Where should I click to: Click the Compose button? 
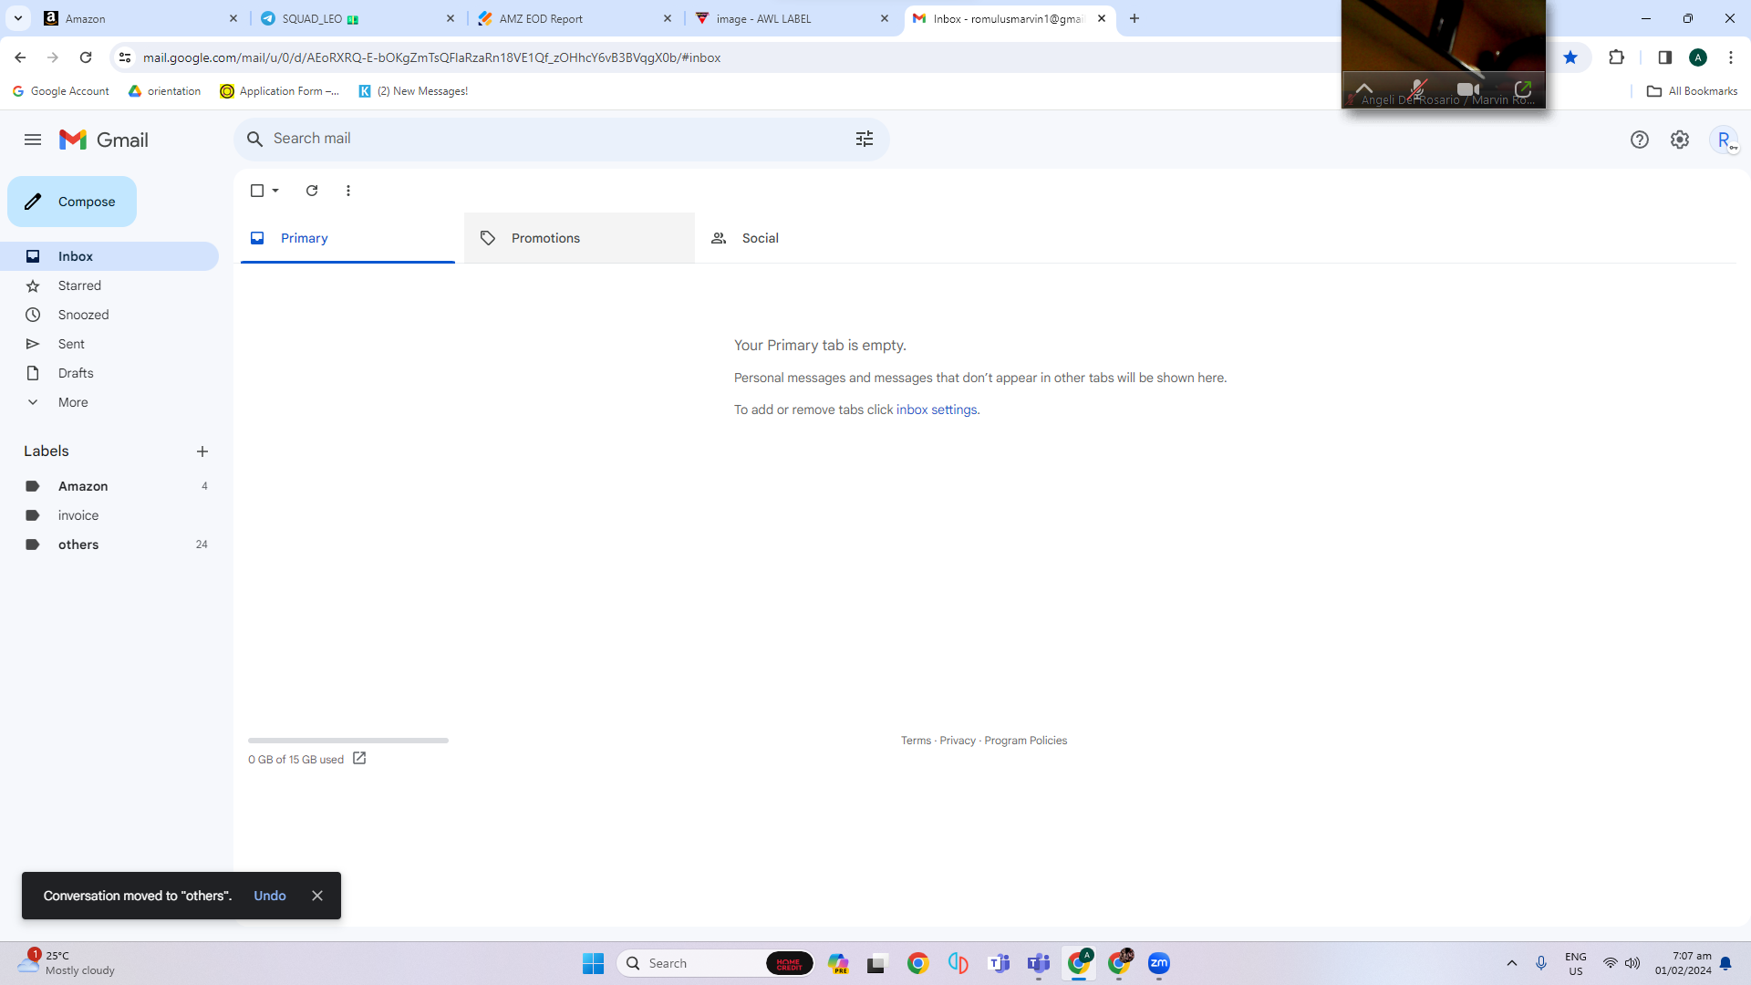coord(72,202)
